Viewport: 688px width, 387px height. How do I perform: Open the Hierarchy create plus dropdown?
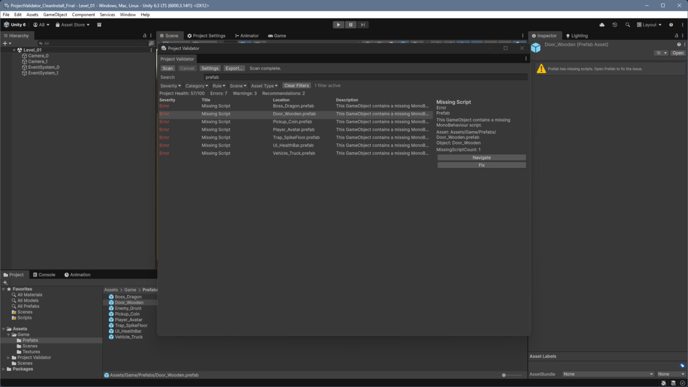7,43
